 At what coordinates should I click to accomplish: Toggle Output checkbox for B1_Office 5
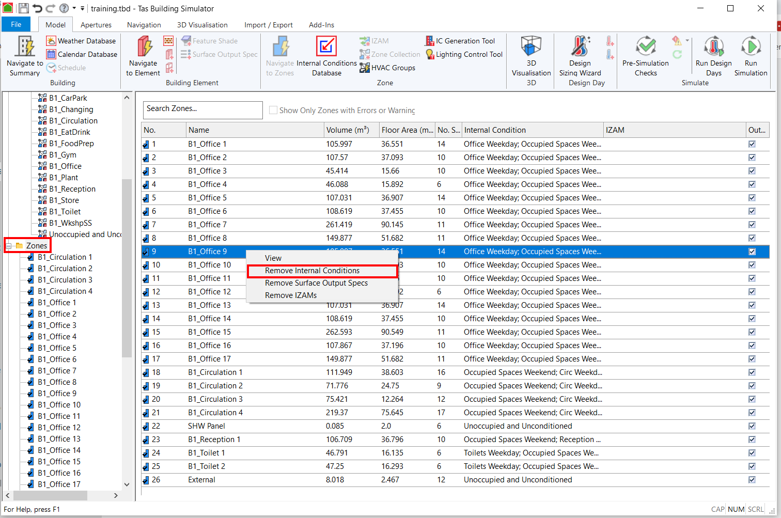click(x=752, y=198)
